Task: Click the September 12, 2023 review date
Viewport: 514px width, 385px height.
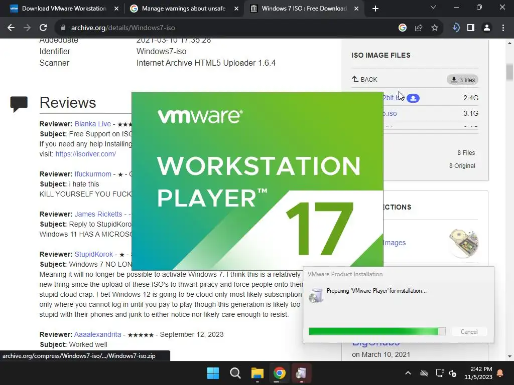Action: coord(192,334)
